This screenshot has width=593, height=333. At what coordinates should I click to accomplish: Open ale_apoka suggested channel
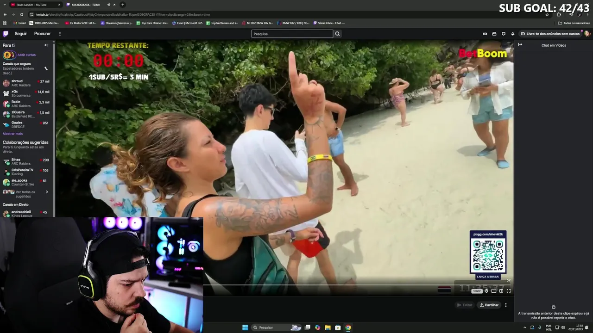(x=26, y=183)
